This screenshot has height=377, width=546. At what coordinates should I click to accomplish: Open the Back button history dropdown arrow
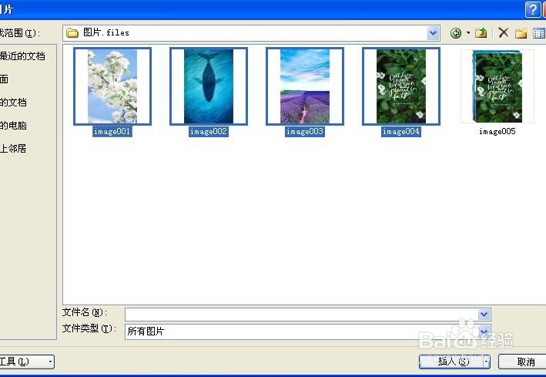coord(468,33)
